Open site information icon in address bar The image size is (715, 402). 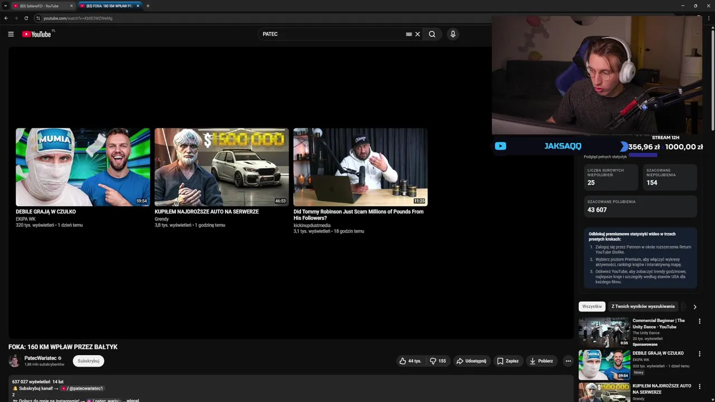38,18
